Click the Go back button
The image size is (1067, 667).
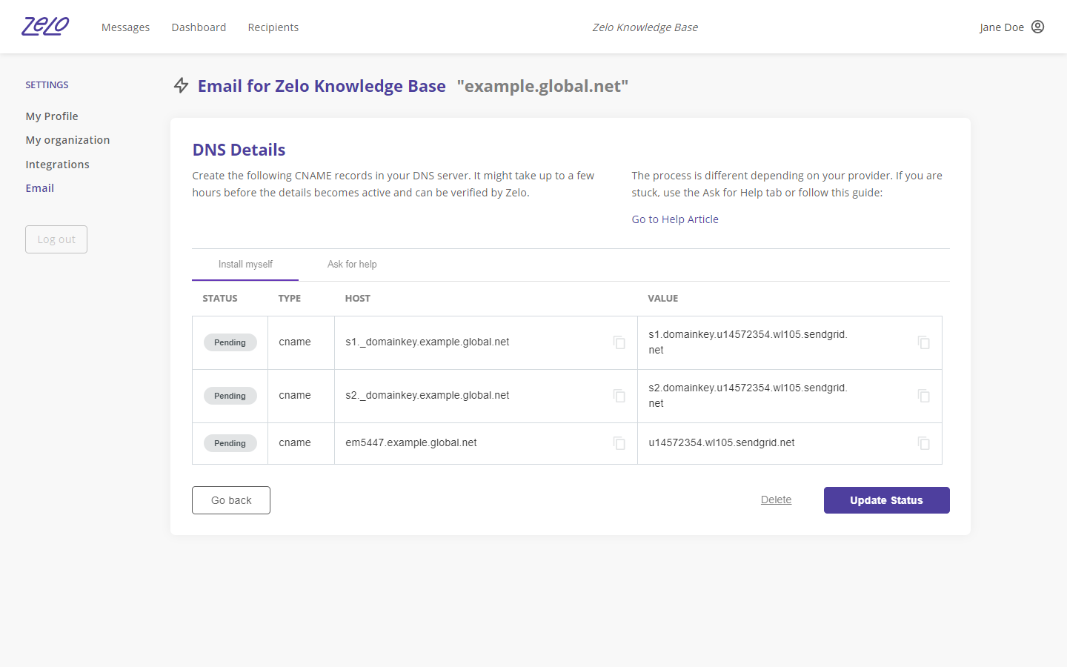[x=231, y=500]
